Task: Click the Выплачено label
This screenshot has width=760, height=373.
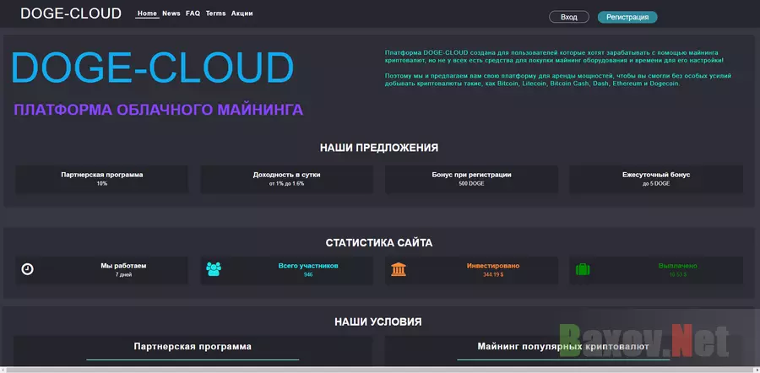Action: tap(677, 266)
